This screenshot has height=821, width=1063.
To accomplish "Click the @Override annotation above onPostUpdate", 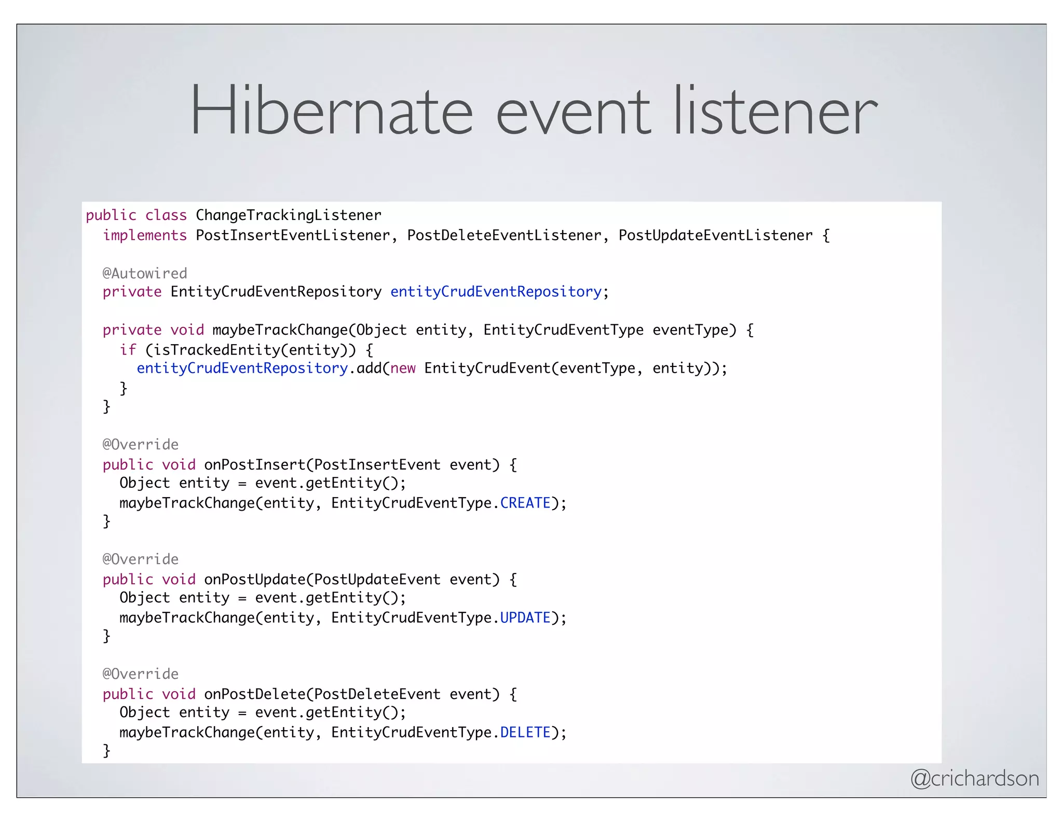I will click(141, 559).
